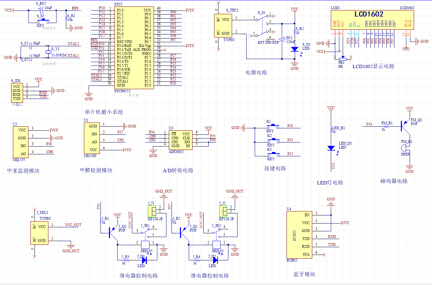Click the STA pin no-connect cross on ECB02
Image resolution: width=432 pixels, height=285 pixels.
(x=324, y=254)
